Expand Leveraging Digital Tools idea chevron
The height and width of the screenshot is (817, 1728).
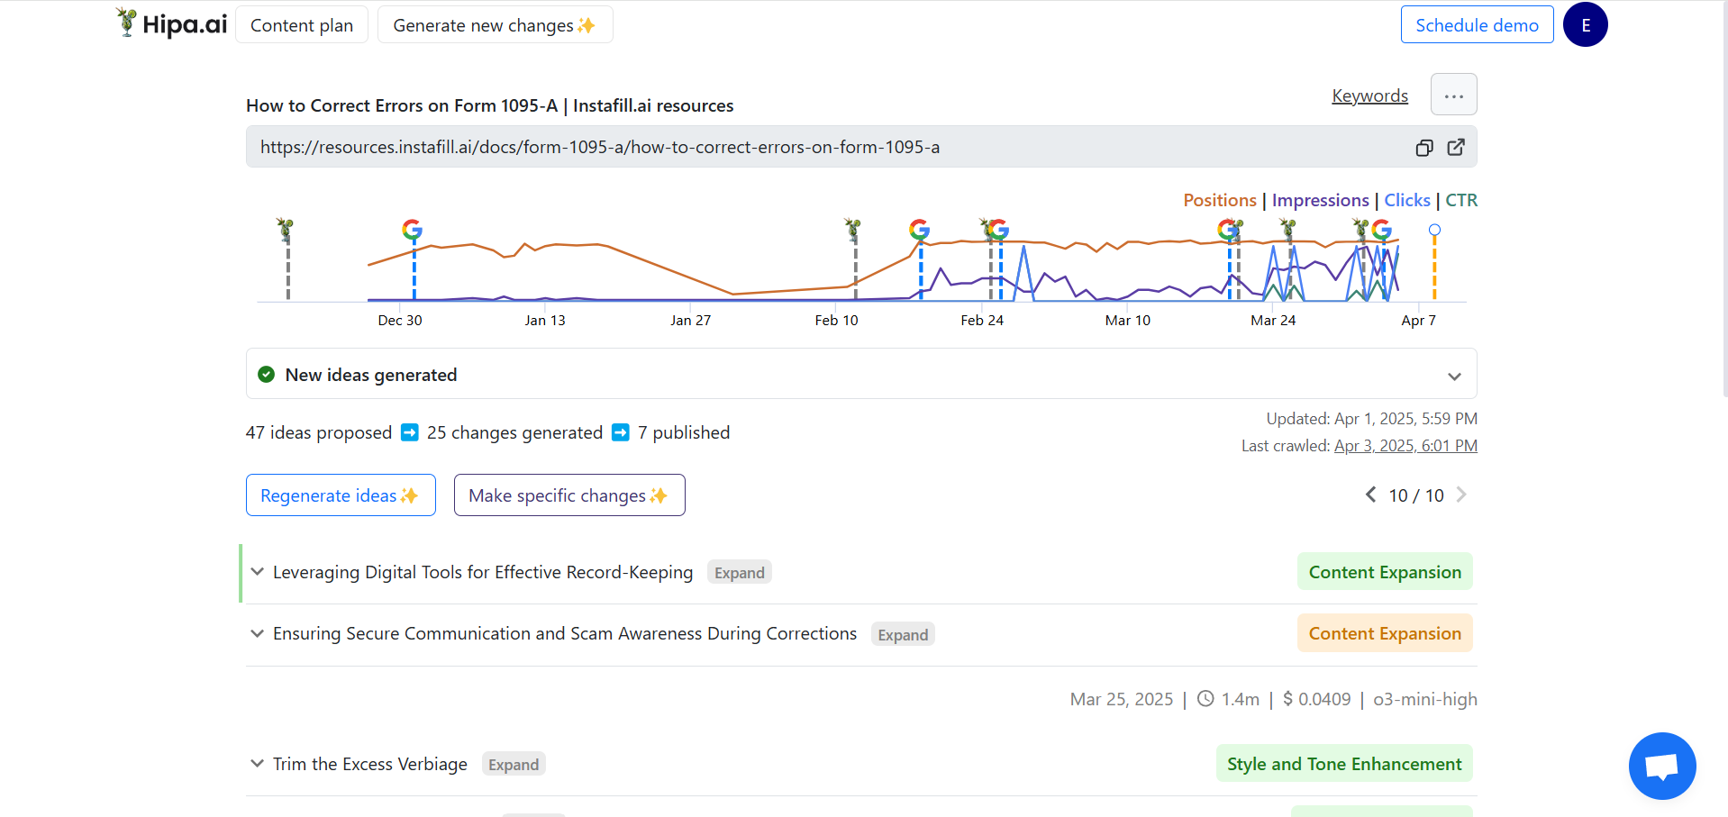point(258,572)
